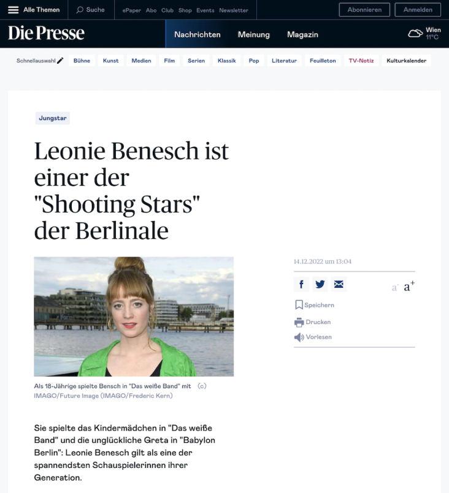Viewport: 449px width, 493px height.
Task: Edit Schnellauswahl with the pencil icon
Action: tap(60, 61)
